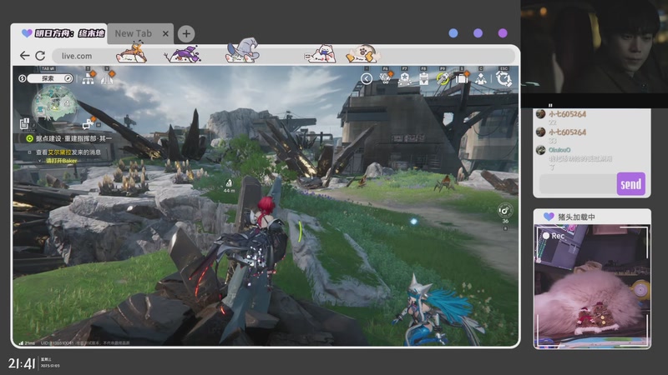The height and width of the screenshot is (375, 668).
Task: Open a new tab with the plus button
Action: pos(186,33)
